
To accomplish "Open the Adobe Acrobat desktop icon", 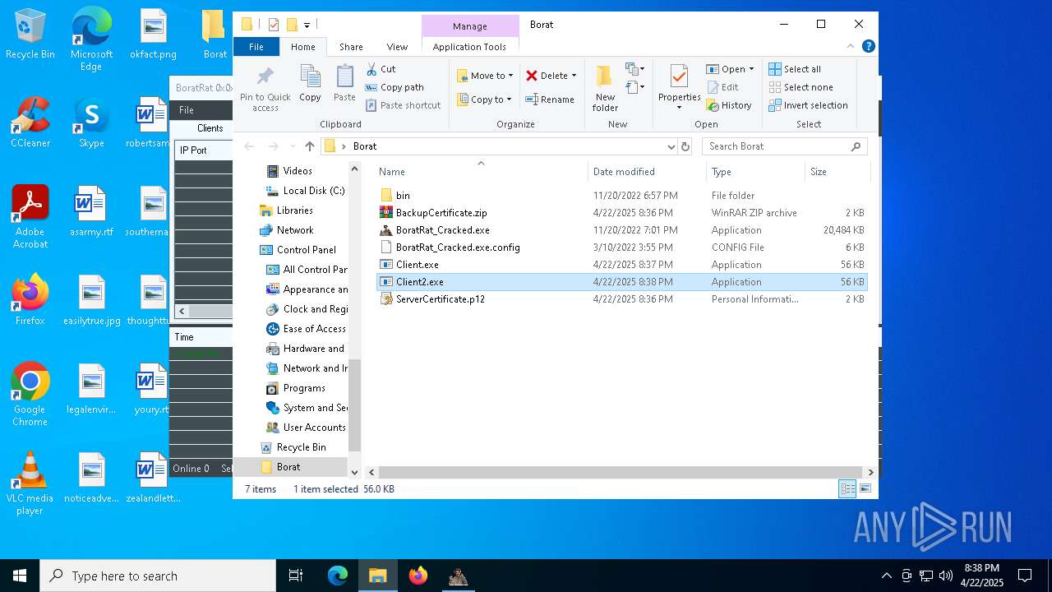I will (x=30, y=217).
